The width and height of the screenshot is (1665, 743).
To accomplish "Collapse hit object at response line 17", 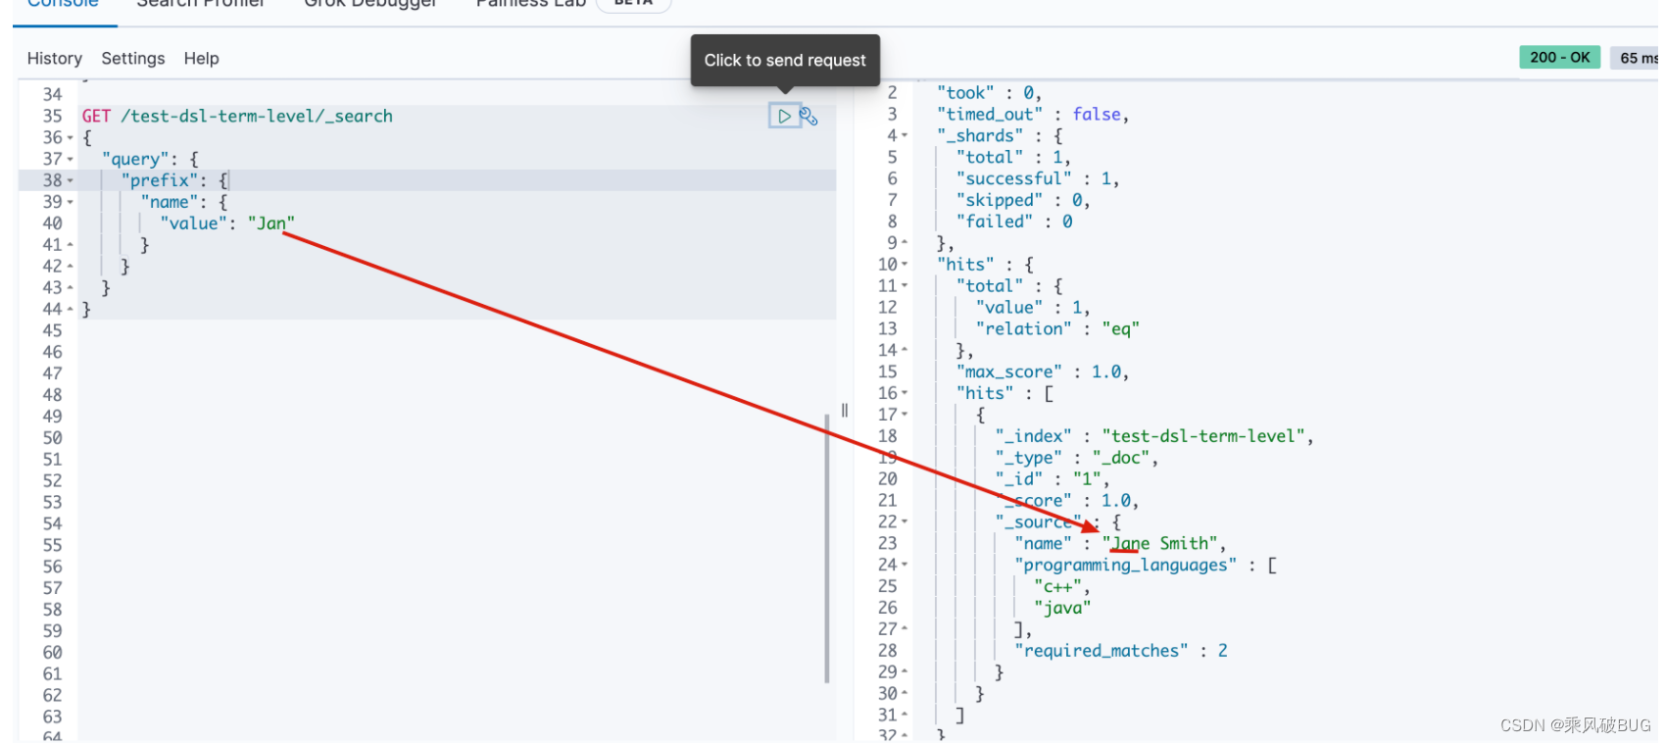I will 905,415.
